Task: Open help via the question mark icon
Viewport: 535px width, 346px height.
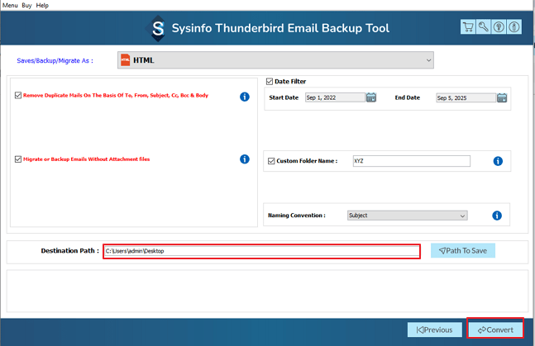Action: [499, 28]
